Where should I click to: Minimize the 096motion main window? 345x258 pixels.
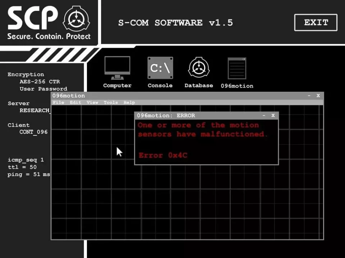(x=309, y=96)
